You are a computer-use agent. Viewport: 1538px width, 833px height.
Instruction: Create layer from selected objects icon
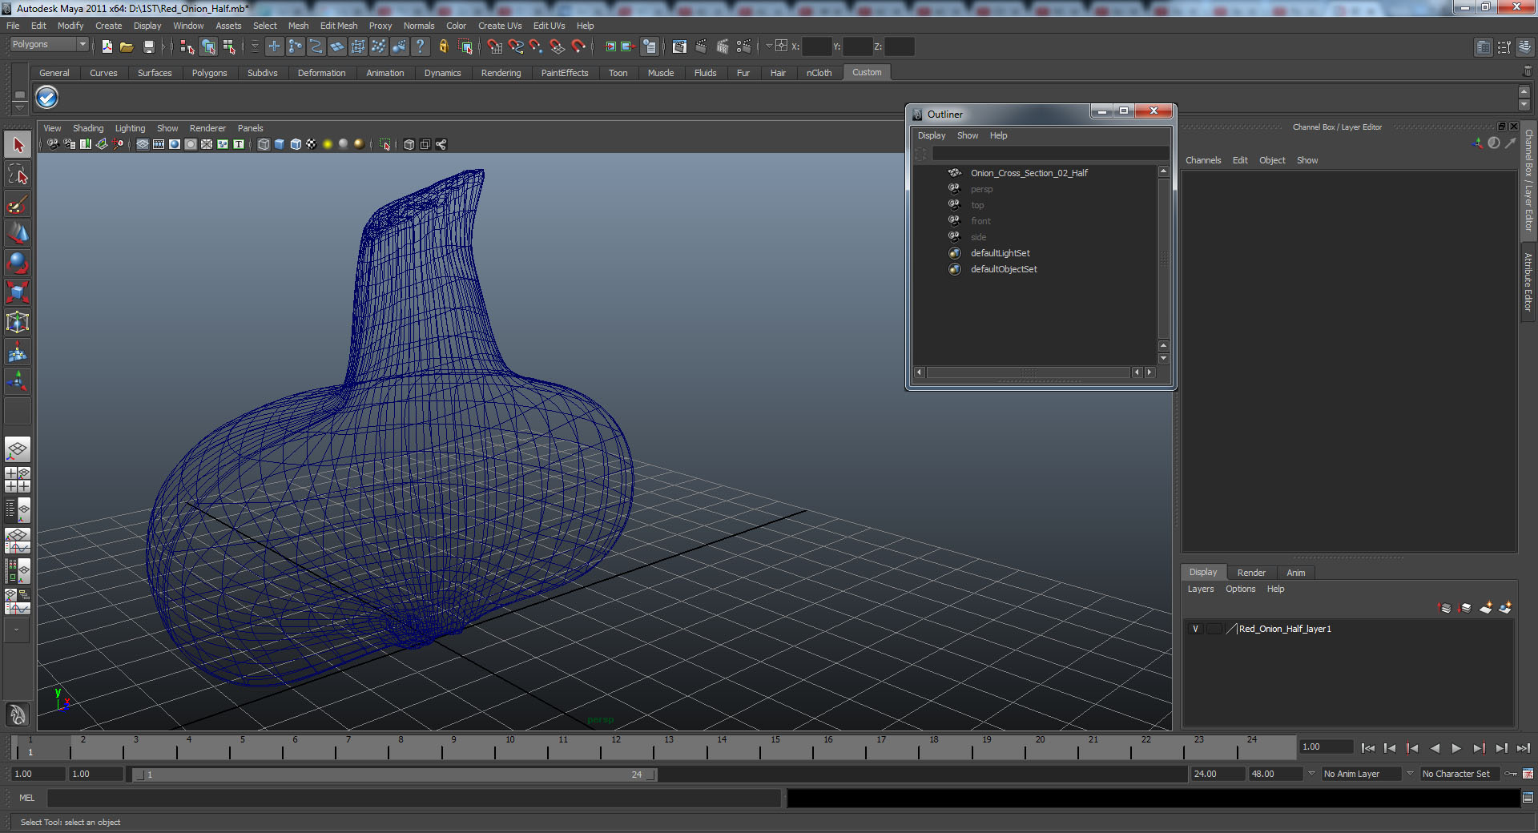pos(1505,608)
